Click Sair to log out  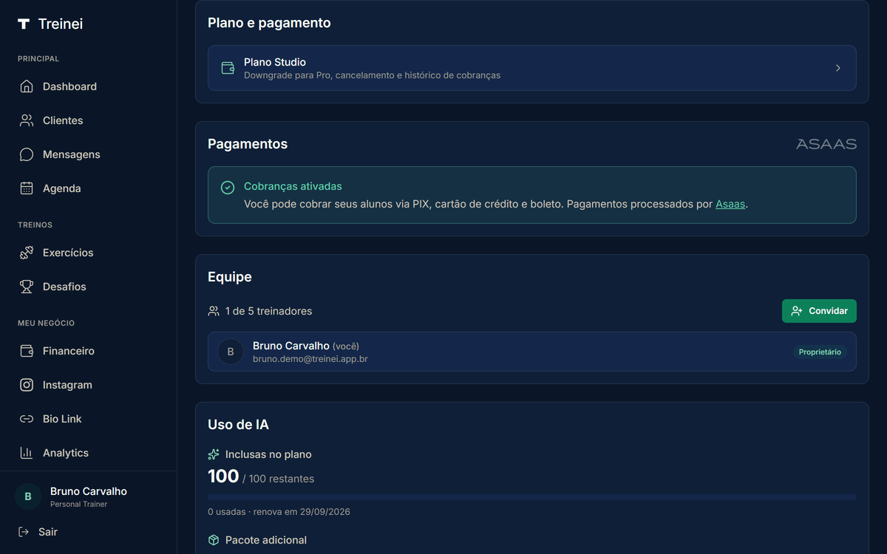48,532
